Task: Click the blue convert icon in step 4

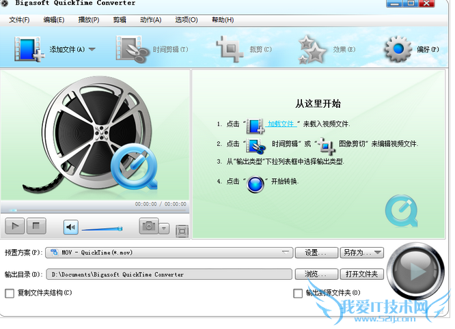Action: (255, 184)
